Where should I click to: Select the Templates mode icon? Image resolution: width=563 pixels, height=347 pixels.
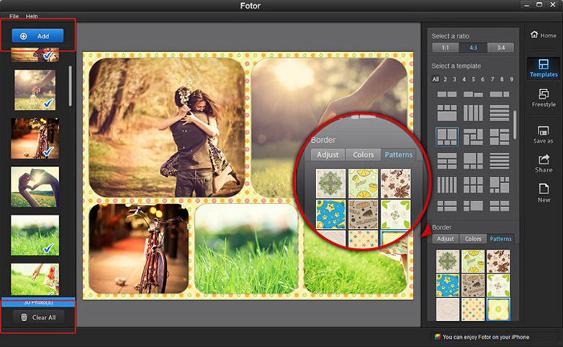543,69
